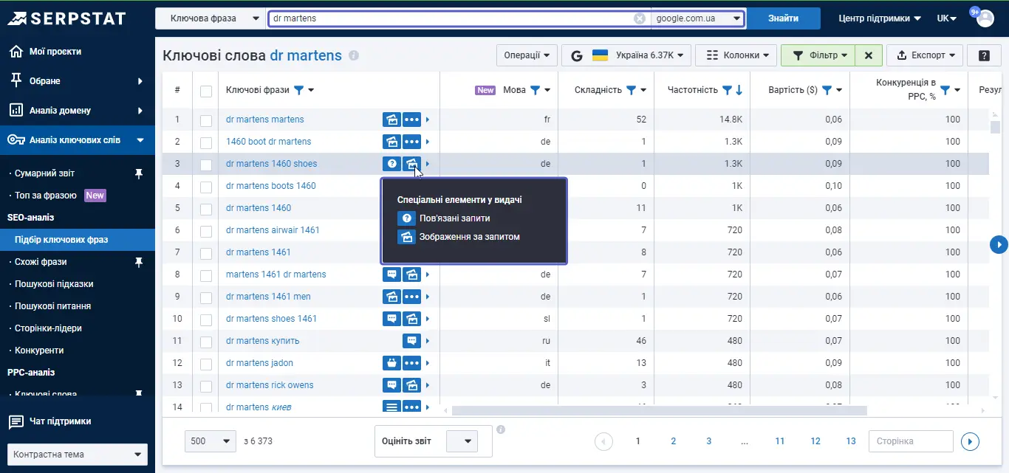Click the info icon beside the page title

pyautogui.click(x=354, y=55)
